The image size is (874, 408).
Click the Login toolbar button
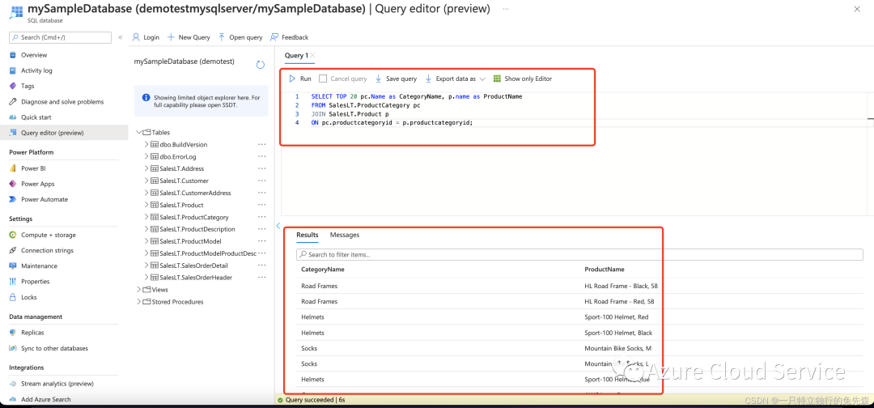[x=146, y=37]
